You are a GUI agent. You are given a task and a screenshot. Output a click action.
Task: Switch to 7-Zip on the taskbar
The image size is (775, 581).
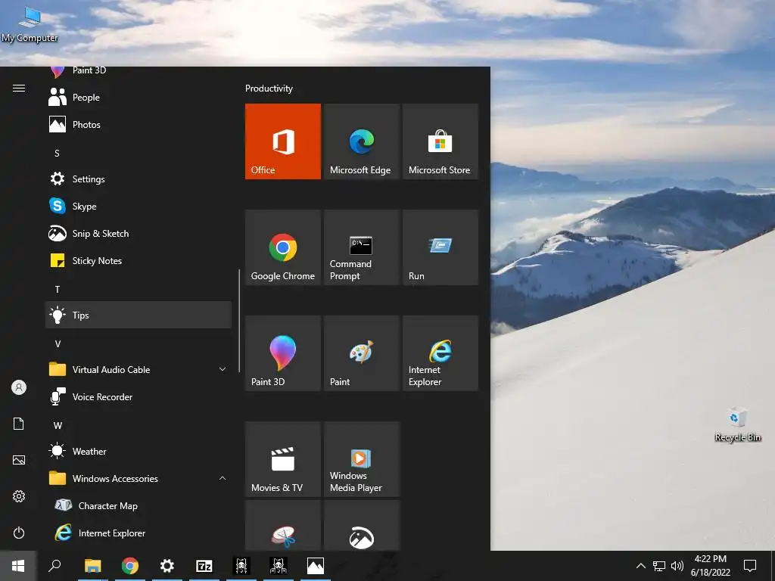tap(204, 566)
